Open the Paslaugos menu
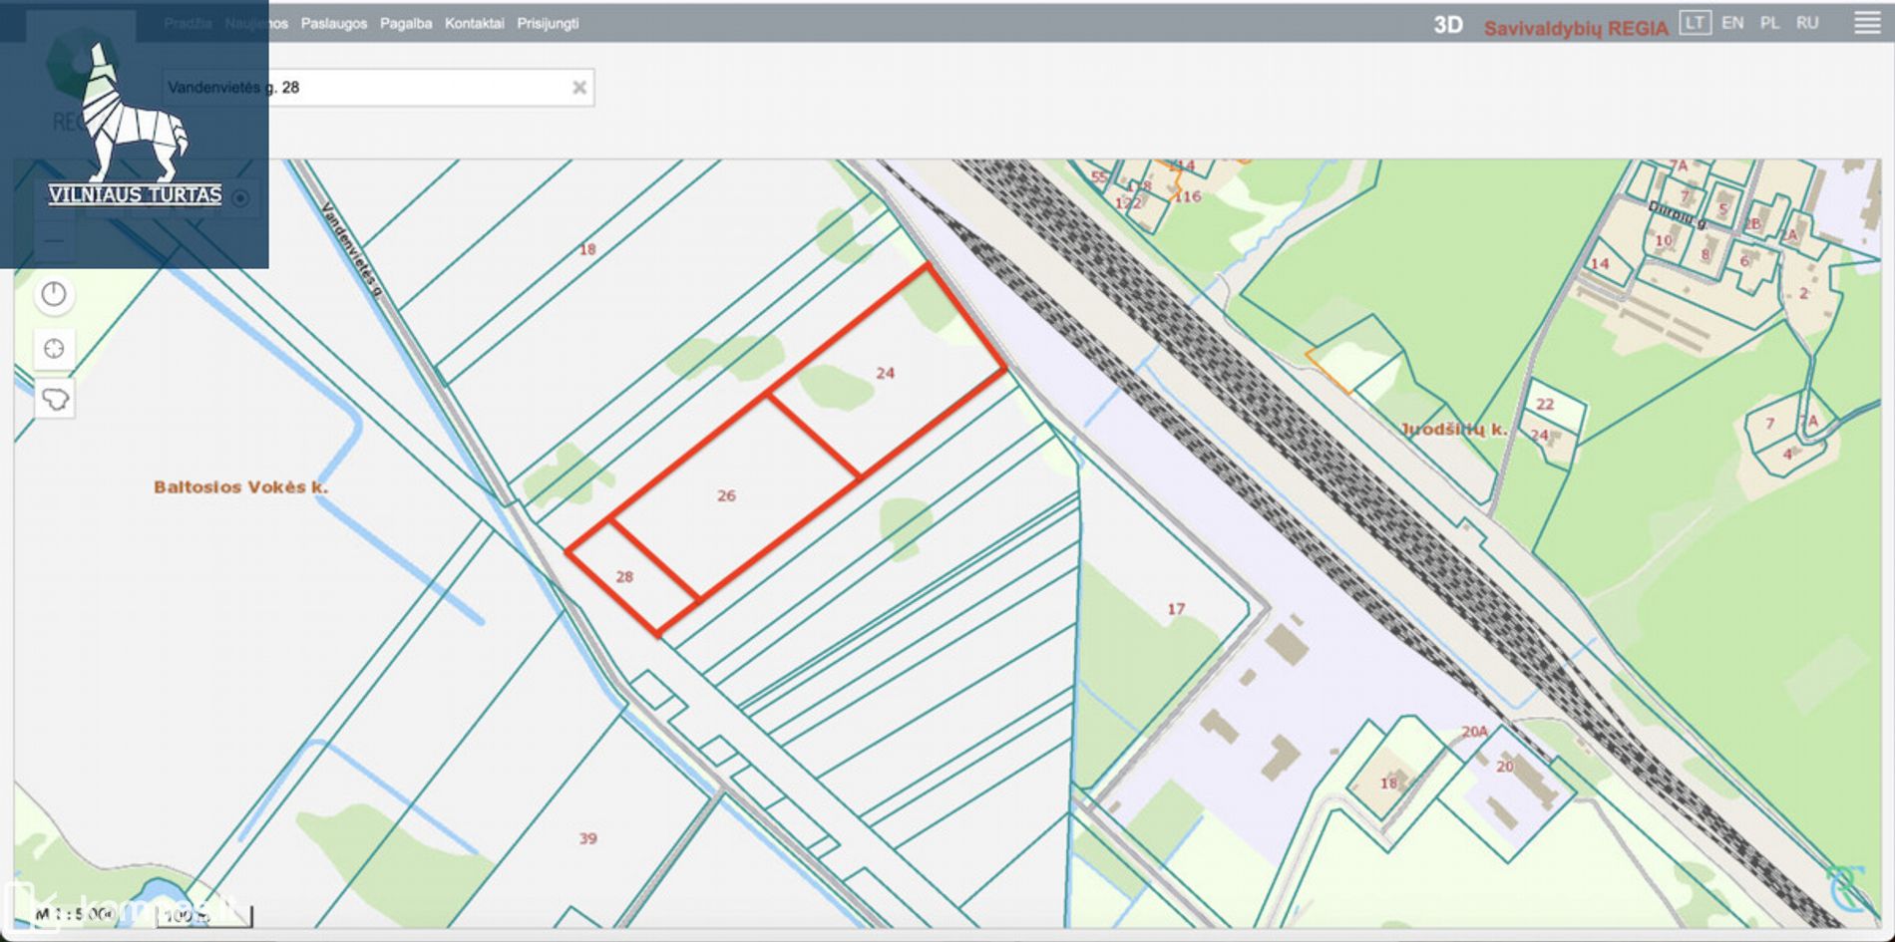1895x942 pixels. coord(333,23)
